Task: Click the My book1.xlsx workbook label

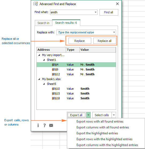Action: (x=51, y=79)
